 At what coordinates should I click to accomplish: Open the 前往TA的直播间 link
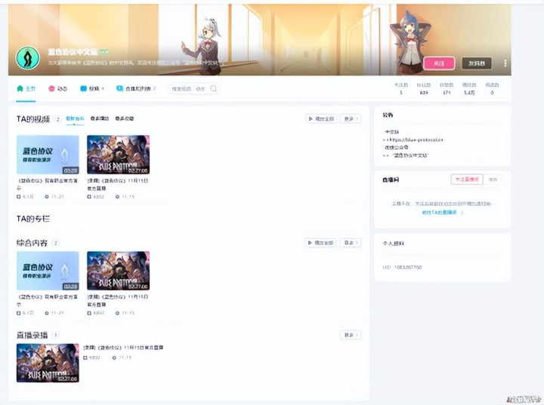coord(439,213)
